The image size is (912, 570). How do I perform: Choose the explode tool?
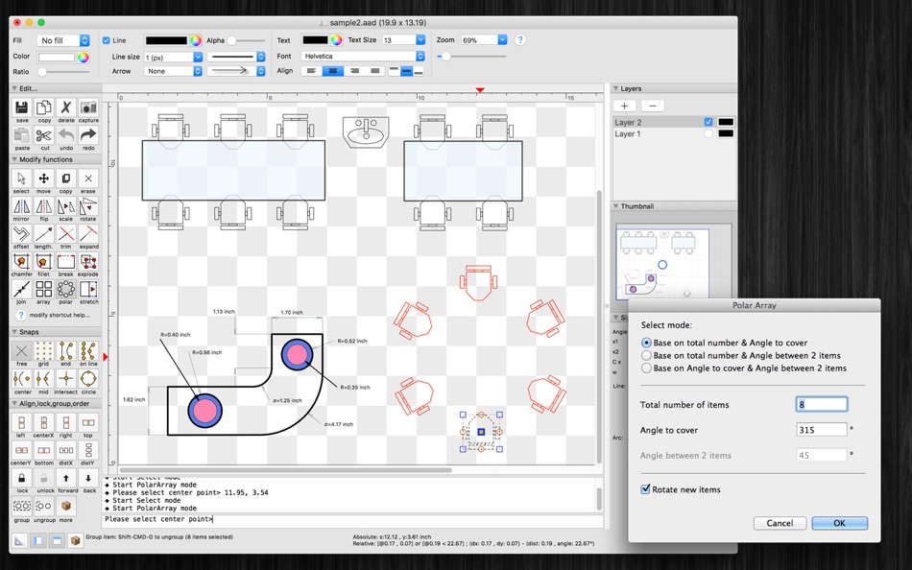tap(87, 262)
